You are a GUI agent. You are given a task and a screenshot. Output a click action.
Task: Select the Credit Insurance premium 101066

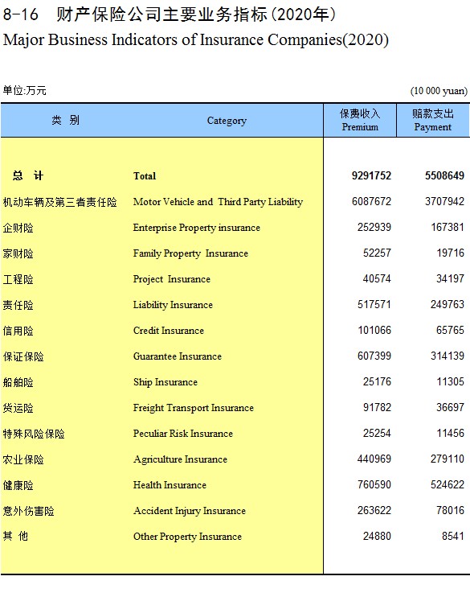click(x=374, y=330)
